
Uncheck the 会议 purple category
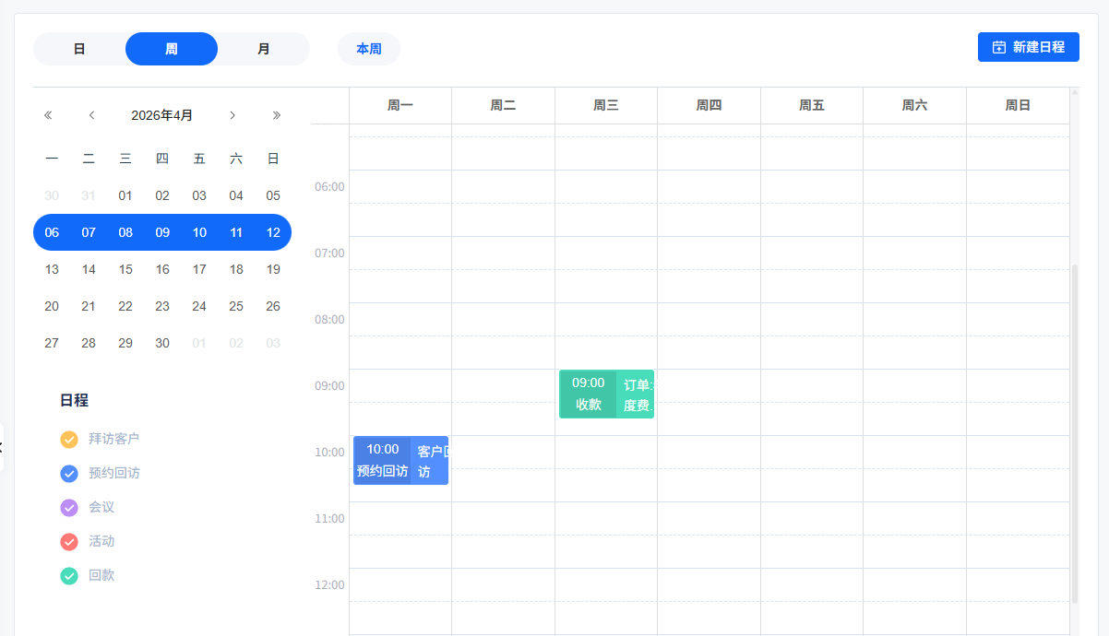pos(69,508)
